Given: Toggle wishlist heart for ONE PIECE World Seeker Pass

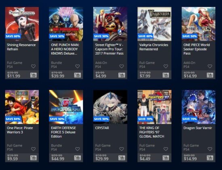Looking at the screenshot, I should [210, 66].
